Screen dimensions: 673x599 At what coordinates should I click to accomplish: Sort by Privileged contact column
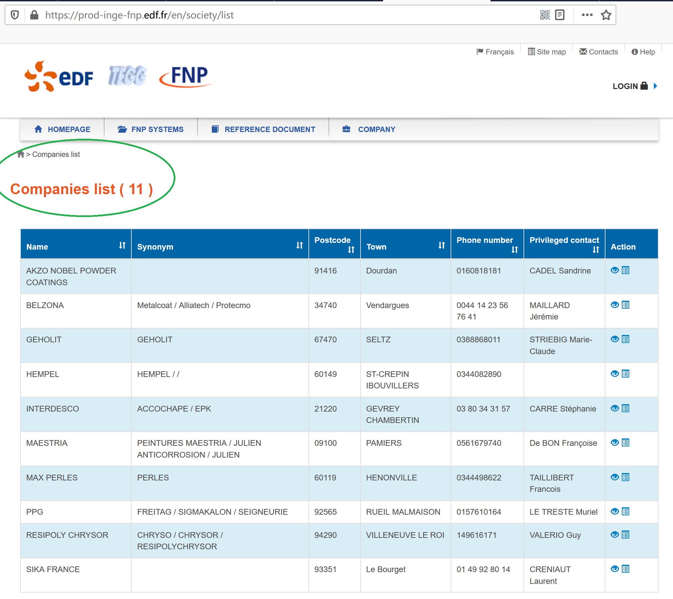(x=596, y=250)
